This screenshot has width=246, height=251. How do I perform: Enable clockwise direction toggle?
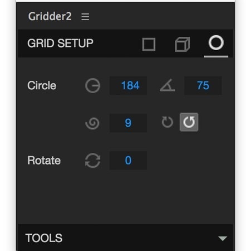(x=168, y=122)
